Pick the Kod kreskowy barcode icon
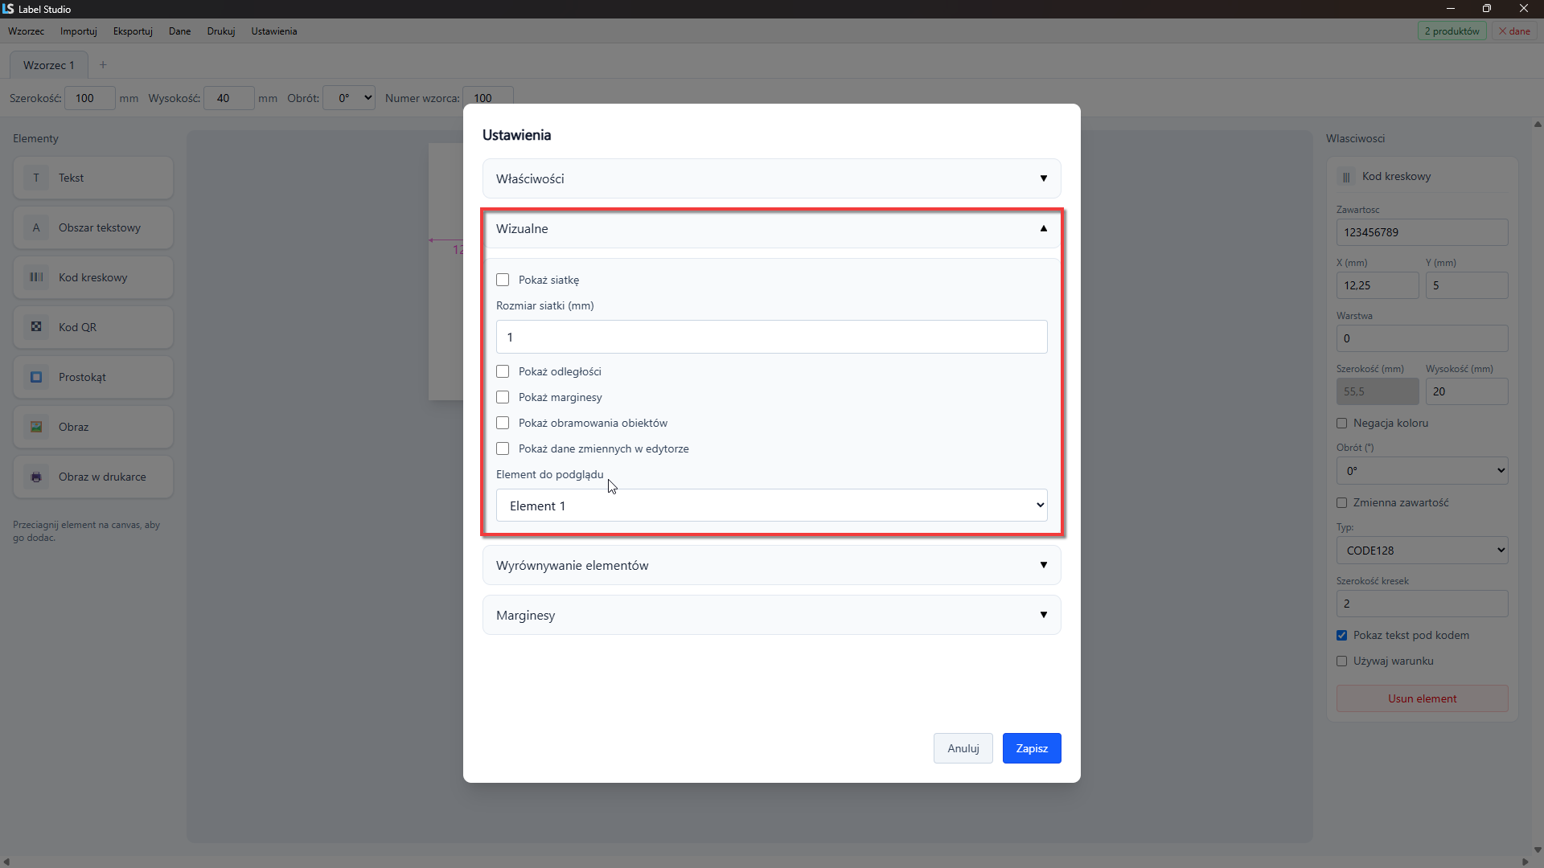The width and height of the screenshot is (1544, 868). [36, 277]
